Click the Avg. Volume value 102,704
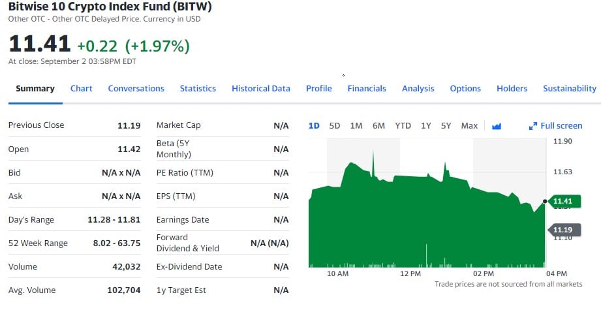This screenshot has height=312, width=601. 124,290
